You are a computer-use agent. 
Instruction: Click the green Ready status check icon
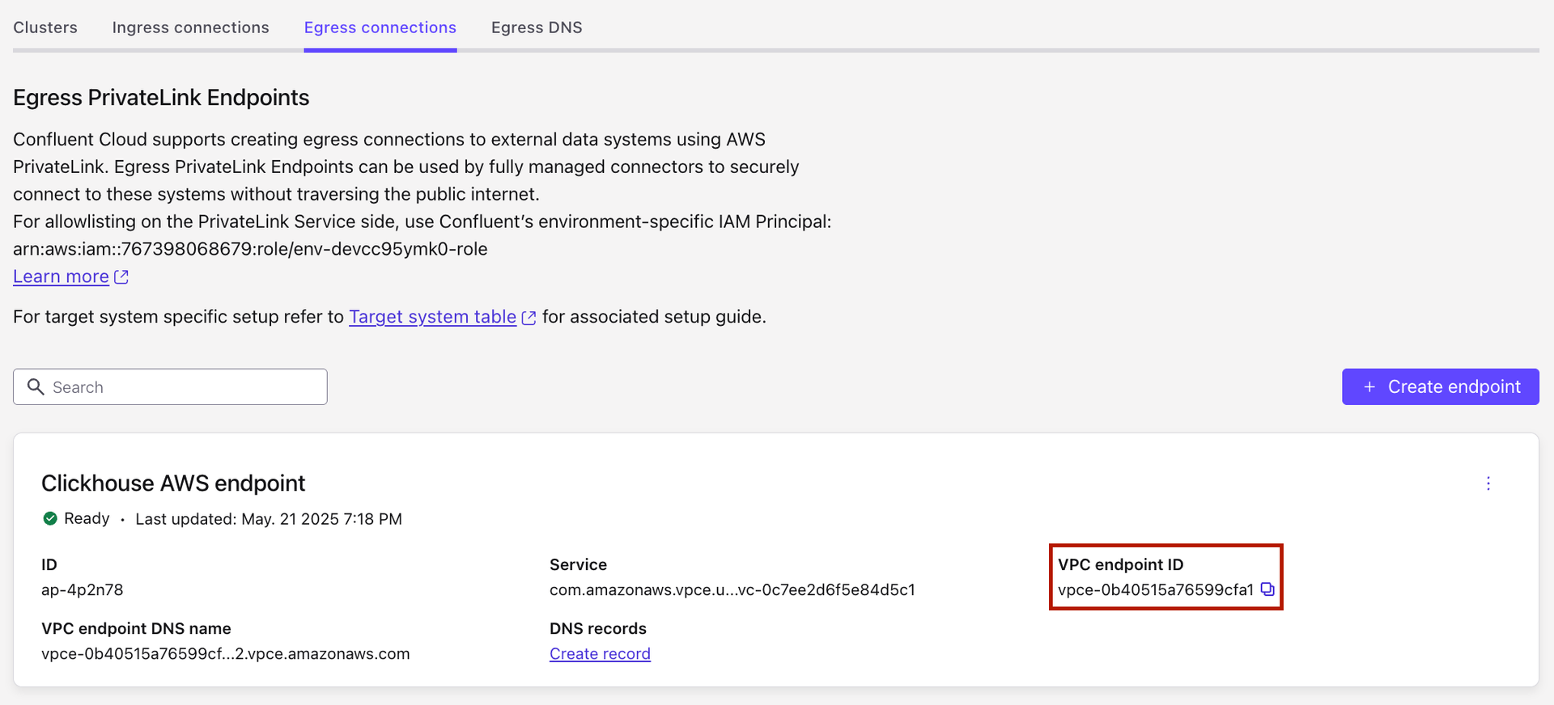tap(50, 519)
